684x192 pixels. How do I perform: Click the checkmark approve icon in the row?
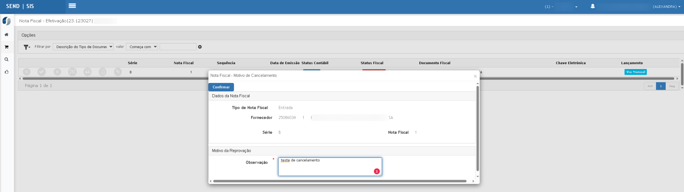[x=42, y=72]
